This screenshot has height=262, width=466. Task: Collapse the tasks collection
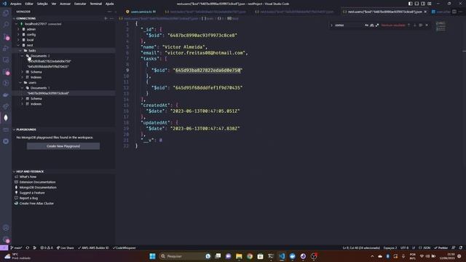click(20, 50)
